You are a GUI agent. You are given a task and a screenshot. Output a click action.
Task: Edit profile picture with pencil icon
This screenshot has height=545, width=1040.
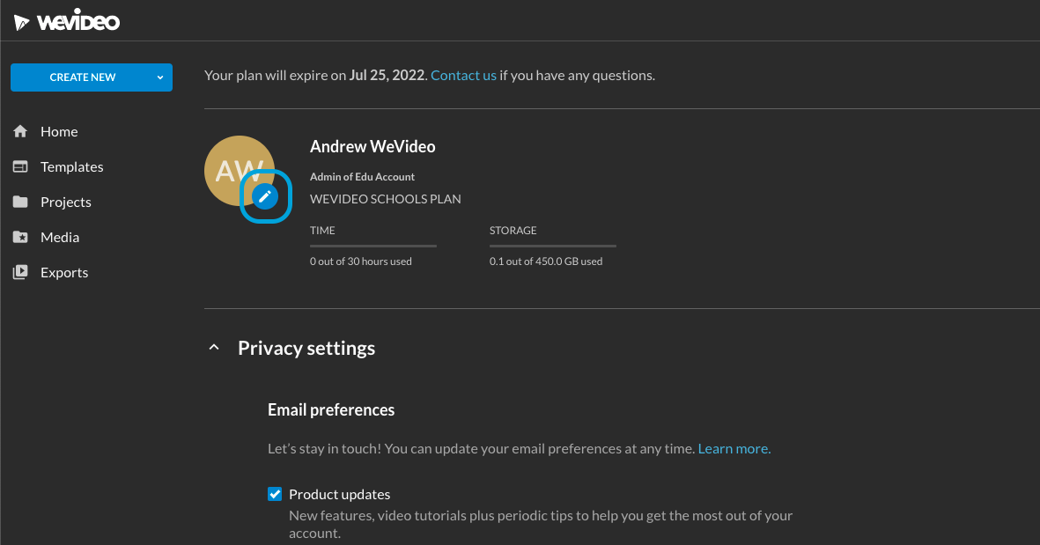(x=265, y=196)
